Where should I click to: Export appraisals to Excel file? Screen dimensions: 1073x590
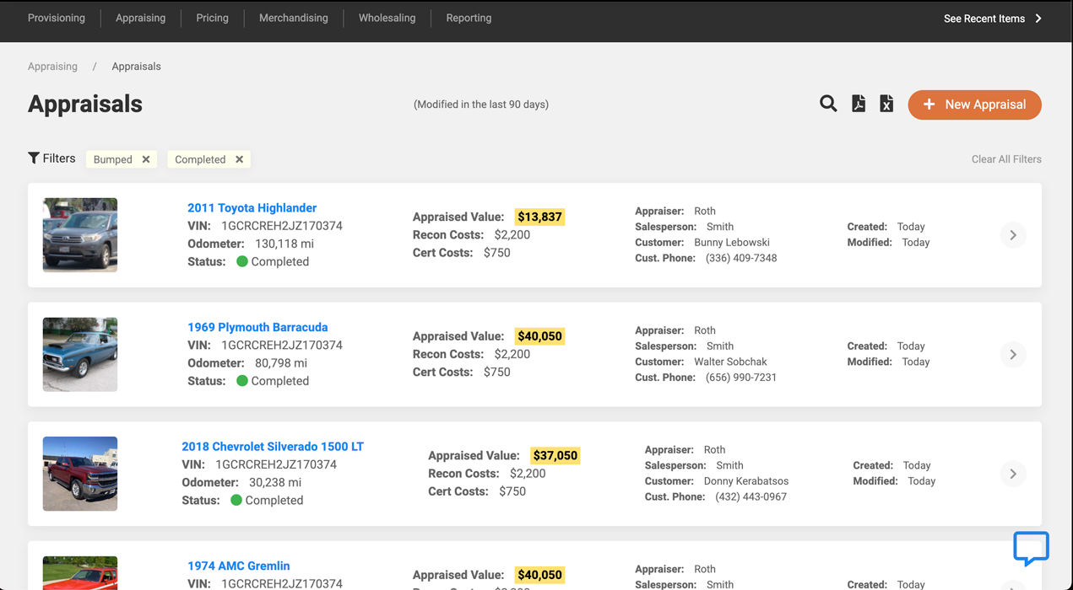pos(886,104)
